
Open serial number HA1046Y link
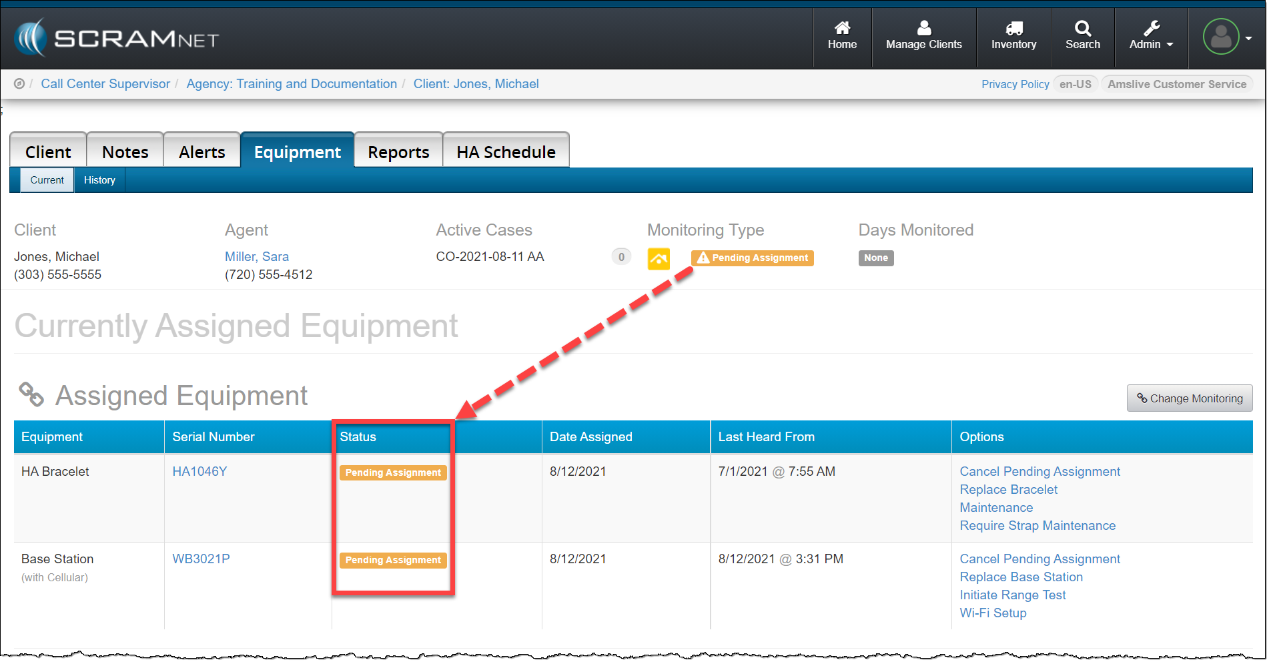(x=199, y=472)
